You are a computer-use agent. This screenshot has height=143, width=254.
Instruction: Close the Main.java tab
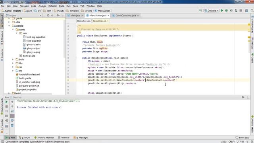pyautogui.click(x=82, y=15)
